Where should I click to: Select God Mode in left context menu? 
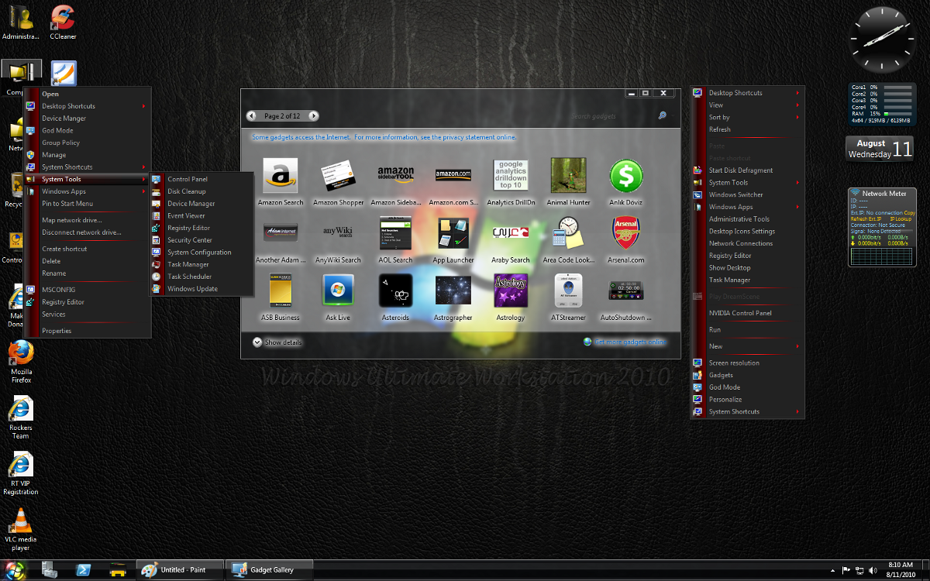[88, 131]
